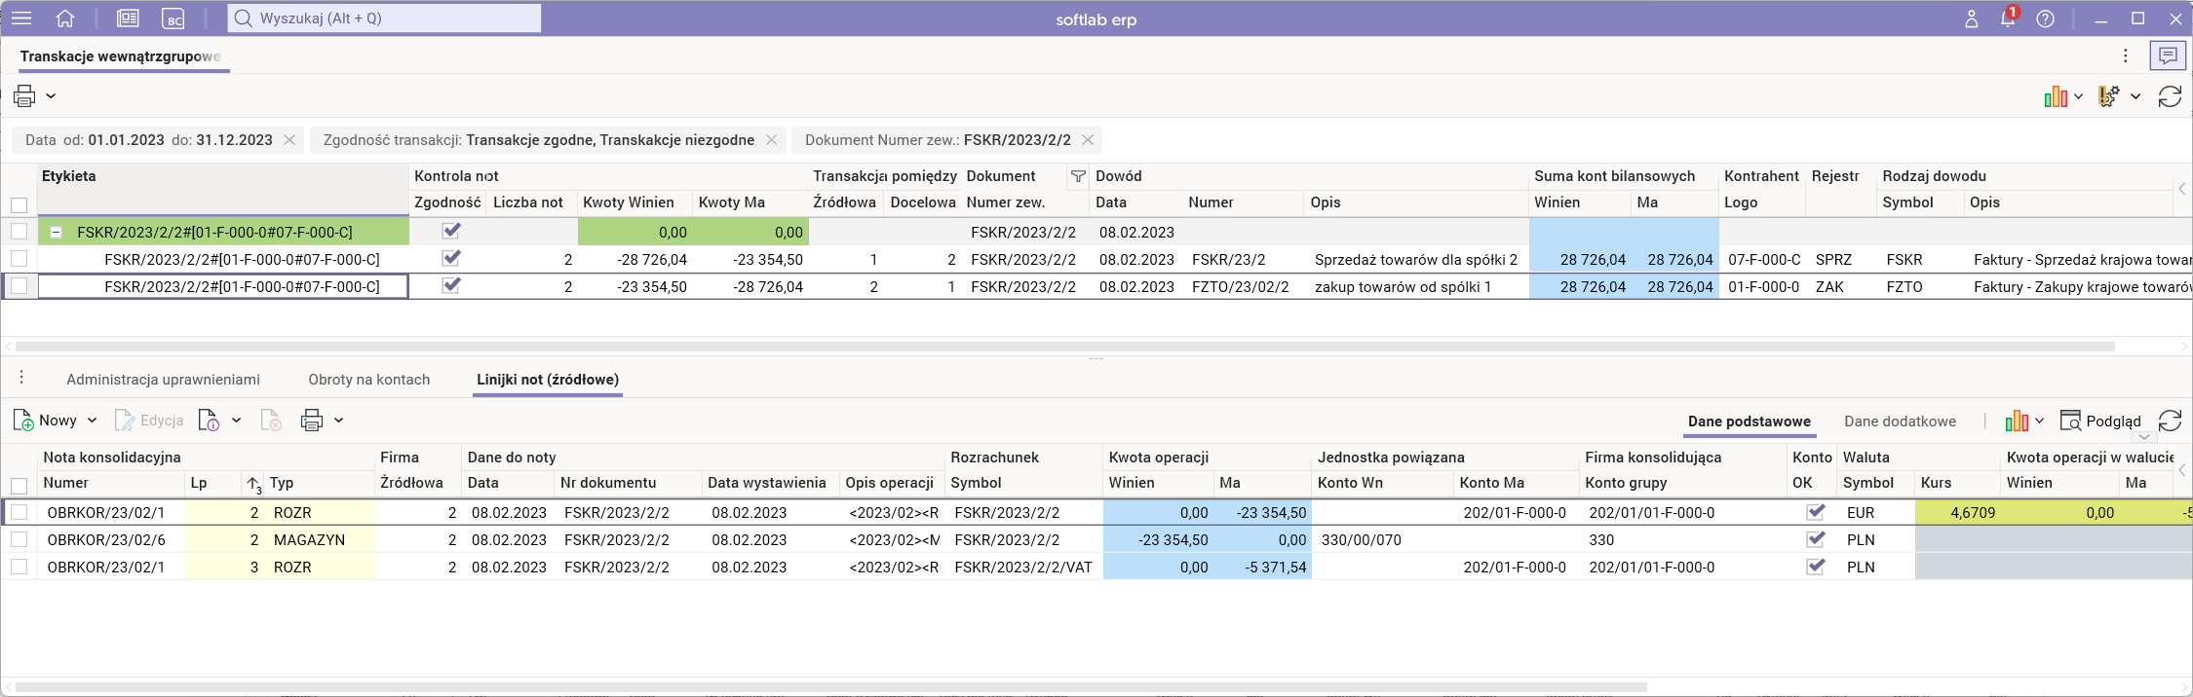The width and height of the screenshot is (2193, 697).
Task: Switch to Administracja uprawnieniami tab
Action: coord(163,380)
